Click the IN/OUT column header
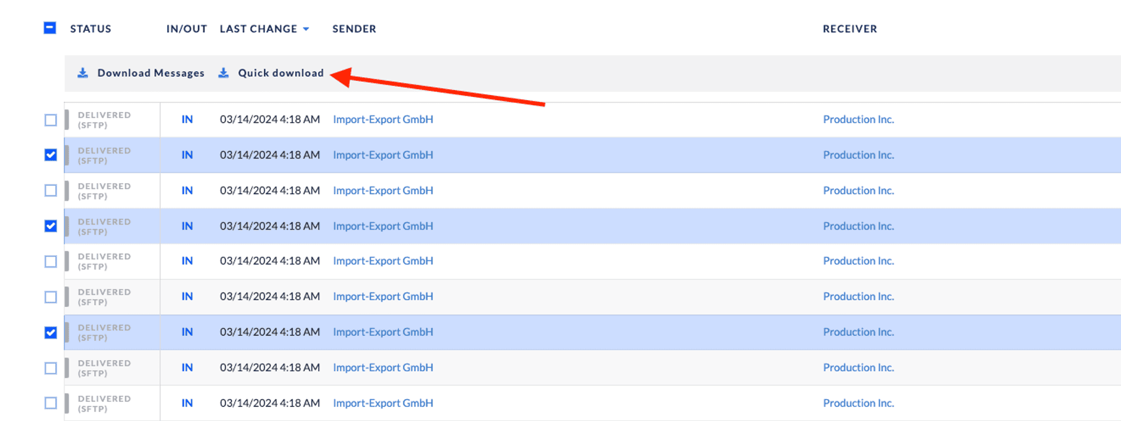The image size is (1121, 421). click(186, 29)
